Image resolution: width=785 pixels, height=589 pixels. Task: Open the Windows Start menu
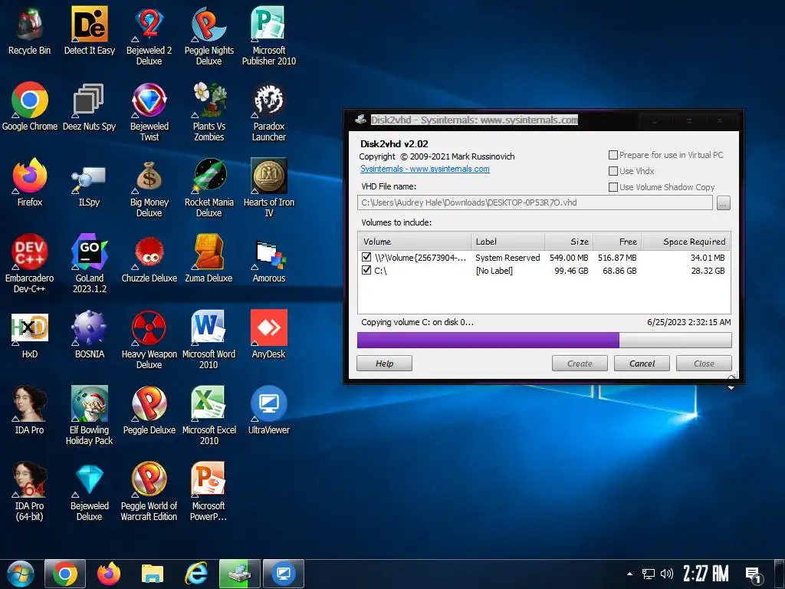[x=20, y=574]
